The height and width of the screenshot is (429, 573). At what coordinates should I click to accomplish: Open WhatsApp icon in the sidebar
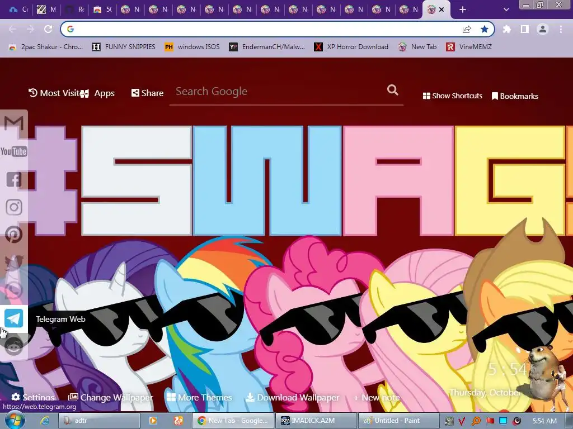14,290
